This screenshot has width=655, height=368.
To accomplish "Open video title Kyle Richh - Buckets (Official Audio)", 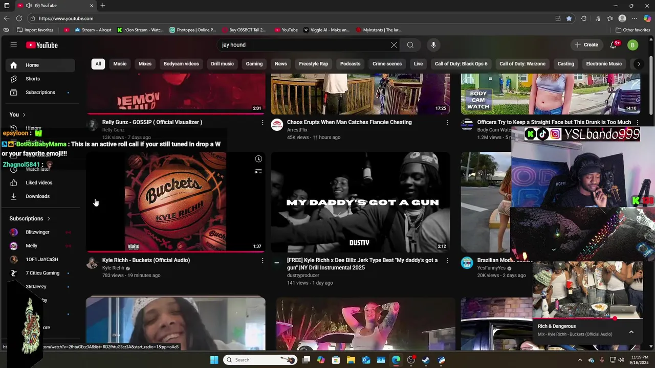I will [146, 260].
